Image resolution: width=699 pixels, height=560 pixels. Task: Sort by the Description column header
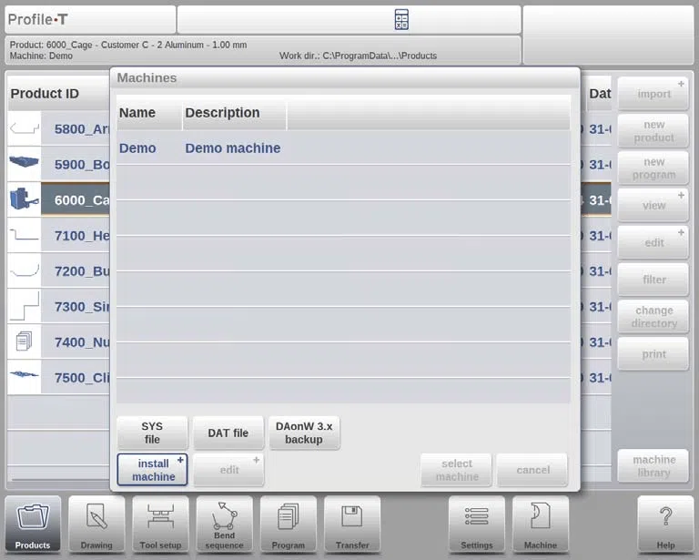(235, 113)
